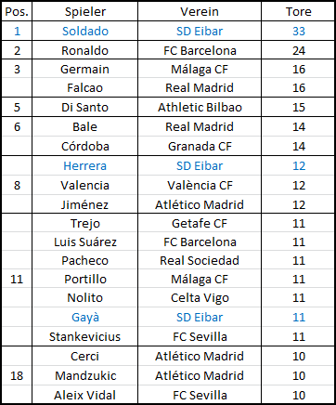Select the Soldado player cell

click(x=84, y=31)
